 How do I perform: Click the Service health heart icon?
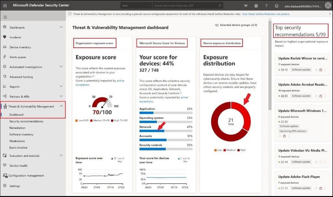click(5, 165)
